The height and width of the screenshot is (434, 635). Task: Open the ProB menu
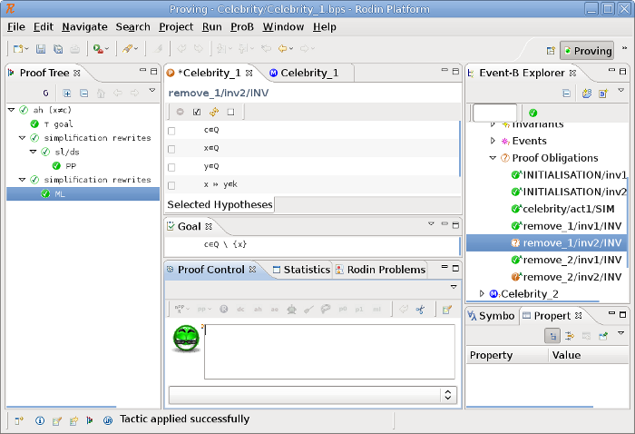(242, 27)
